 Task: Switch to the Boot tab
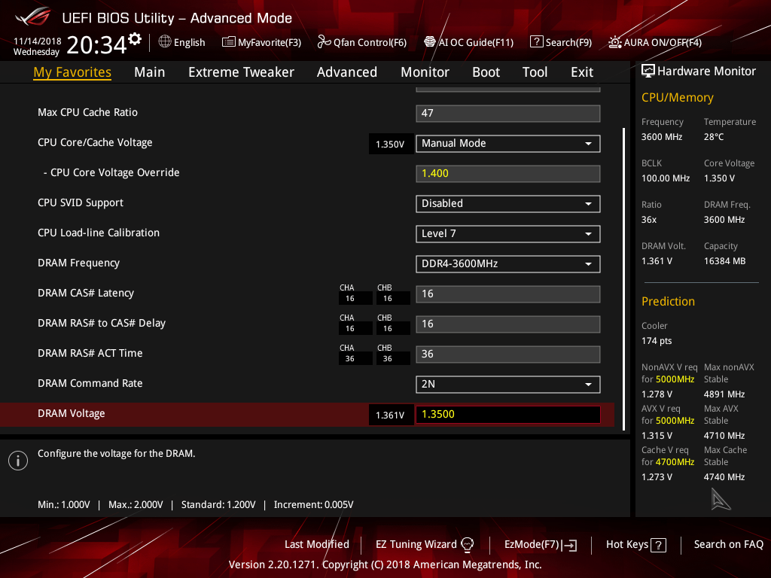pyautogui.click(x=486, y=72)
